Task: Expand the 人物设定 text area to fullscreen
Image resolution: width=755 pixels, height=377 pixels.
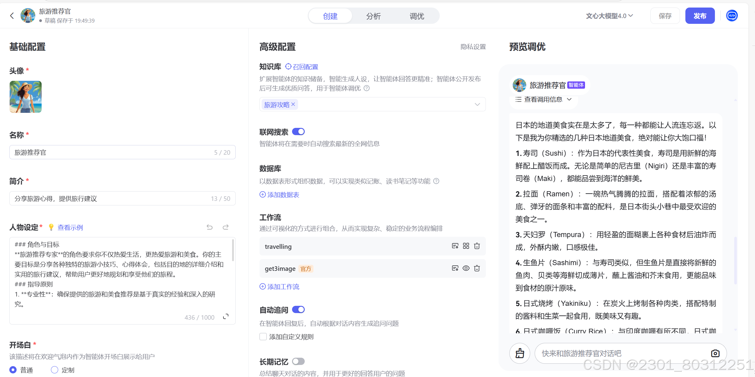Action: 225,317
